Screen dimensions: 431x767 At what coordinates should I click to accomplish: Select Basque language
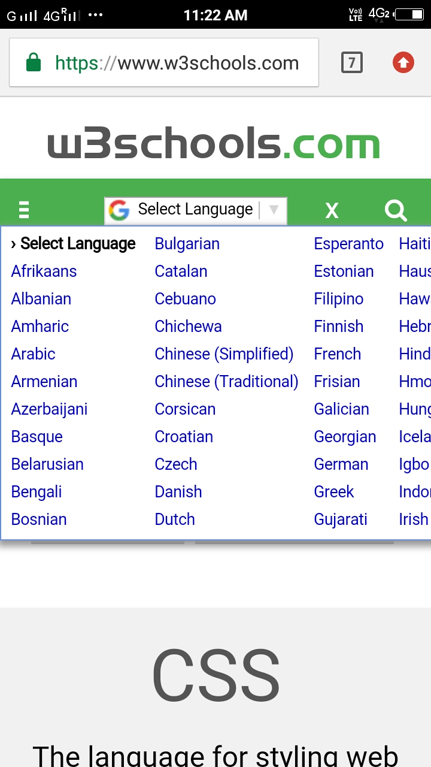pyautogui.click(x=37, y=437)
